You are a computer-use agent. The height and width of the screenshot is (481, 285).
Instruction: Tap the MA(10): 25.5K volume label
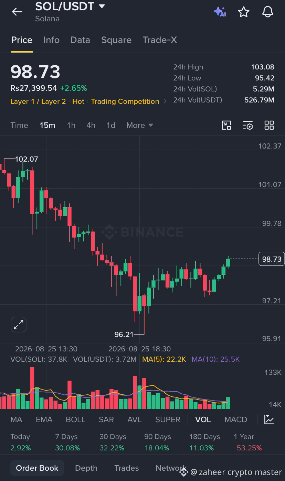(x=215, y=359)
